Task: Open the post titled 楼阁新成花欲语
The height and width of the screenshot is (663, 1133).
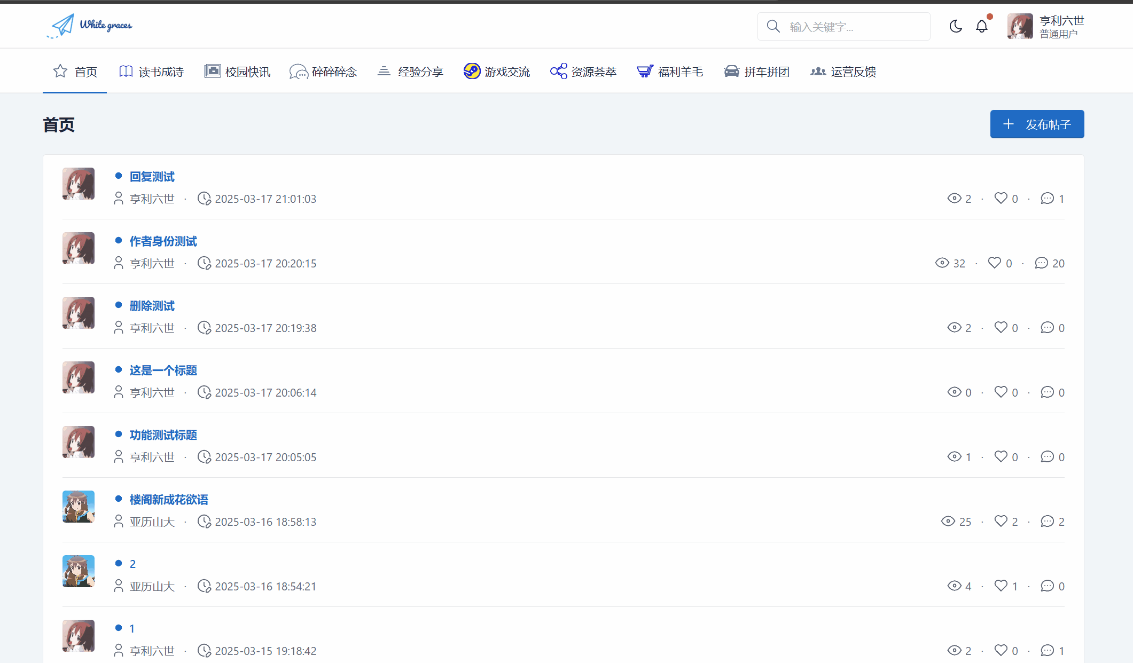Action: tap(169, 500)
